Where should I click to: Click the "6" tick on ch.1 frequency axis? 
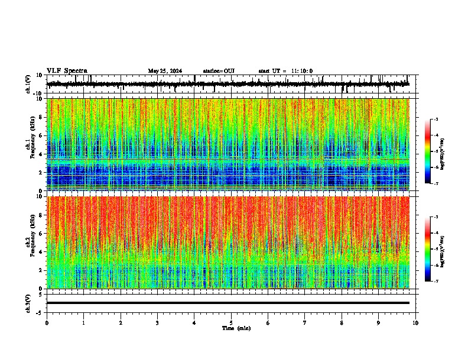pos(41,136)
